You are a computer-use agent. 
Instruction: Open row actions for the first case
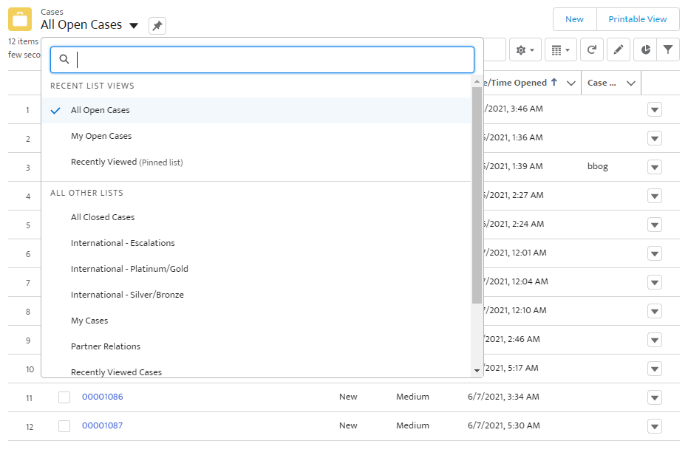[654, 110]
